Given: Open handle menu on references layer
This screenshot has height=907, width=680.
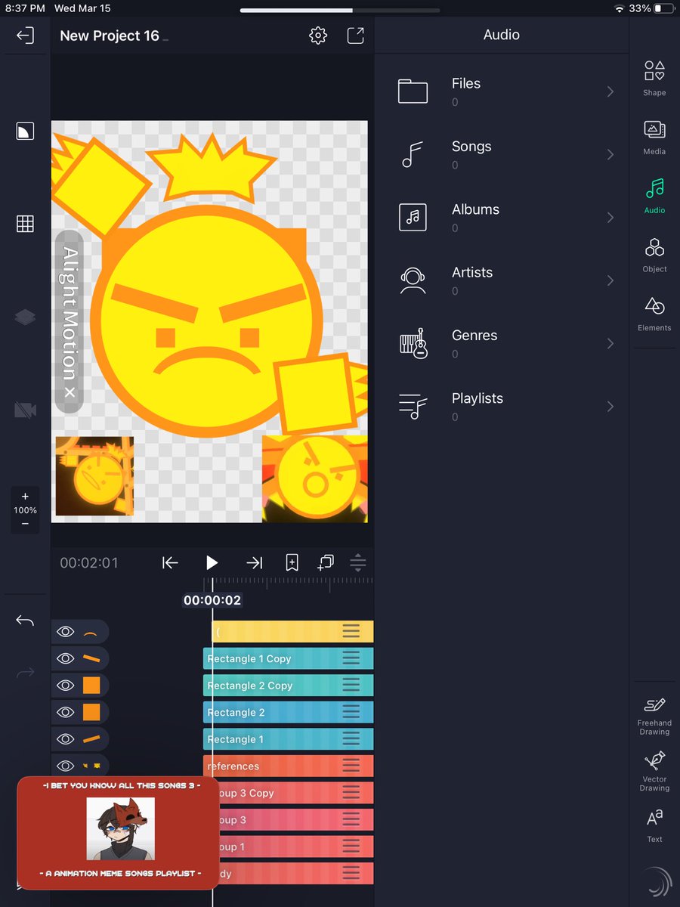Looking at the screenshot, I should 351,766.
